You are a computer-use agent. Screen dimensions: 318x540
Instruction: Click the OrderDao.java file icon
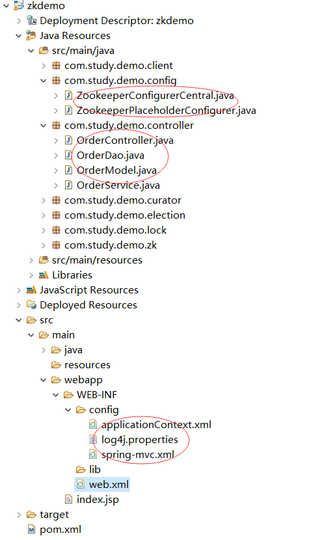coord(68,155)
